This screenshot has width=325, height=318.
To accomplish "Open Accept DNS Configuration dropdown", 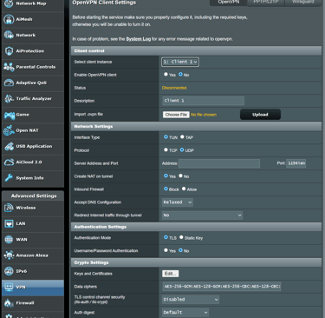I will (178, 202).
